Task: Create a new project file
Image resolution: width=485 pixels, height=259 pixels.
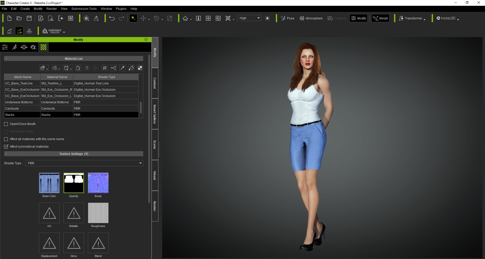Action: click(x=9, y=18)
